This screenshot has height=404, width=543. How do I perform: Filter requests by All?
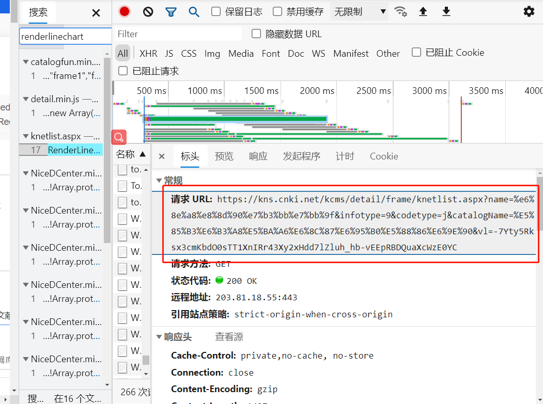pos(122,54)
